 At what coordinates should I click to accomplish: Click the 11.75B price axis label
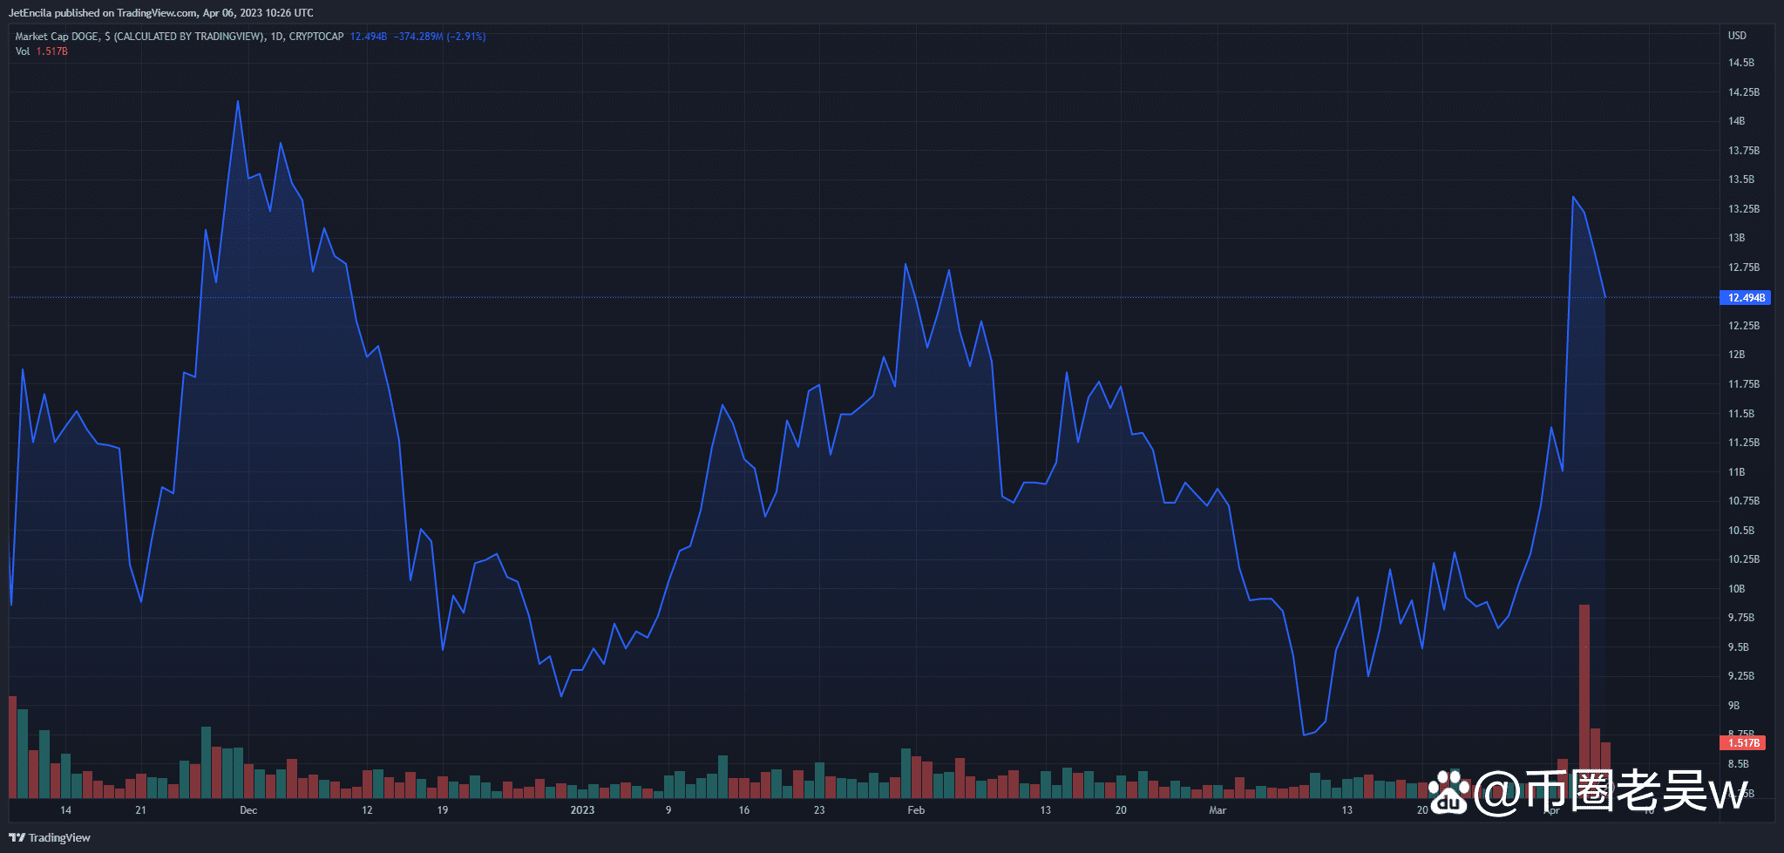[1744, 384]
